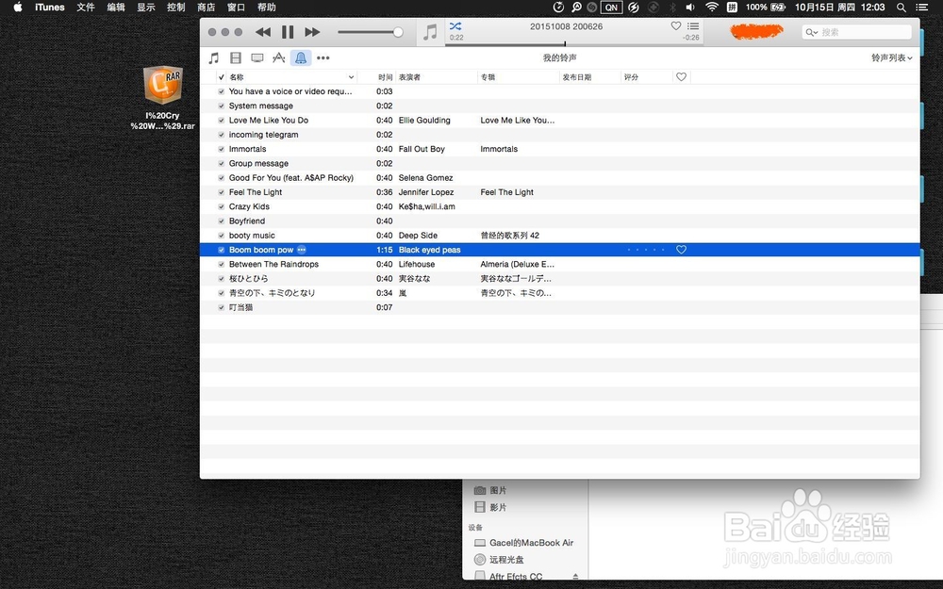Set the Boom boom pow rating dots

tap(646, 250)
